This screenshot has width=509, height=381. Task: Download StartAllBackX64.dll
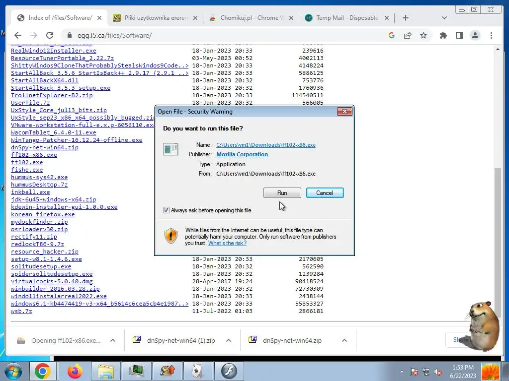(44, 80)
